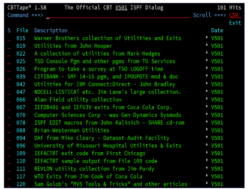This screenshot has width=248, height=189.
Task: Click the Exit link
Action: click(x=235, y=23)
